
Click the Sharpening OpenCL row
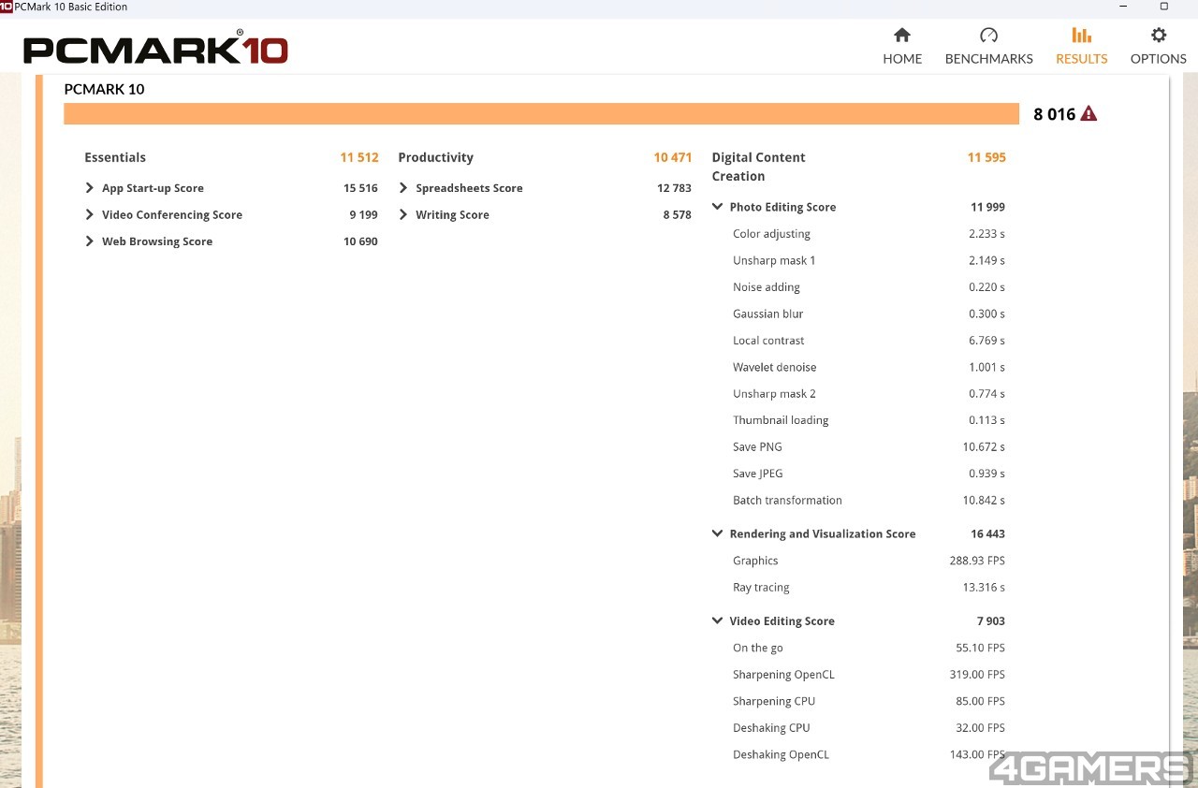[x=869, y=675]
